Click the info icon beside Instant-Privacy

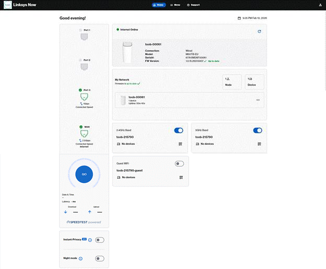coord(90,240)
